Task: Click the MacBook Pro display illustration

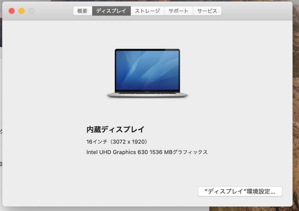Action: click(147, 72)
